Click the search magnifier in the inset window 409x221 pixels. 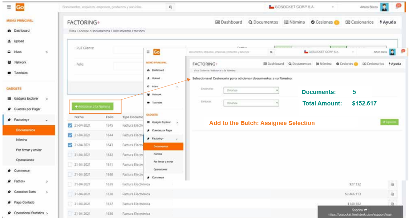point(271,52)
